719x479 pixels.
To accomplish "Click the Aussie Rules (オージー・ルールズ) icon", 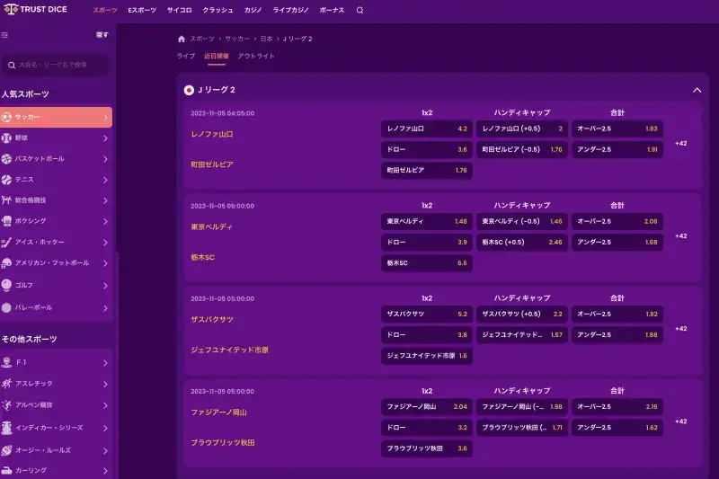I will (x=6, y=450).
